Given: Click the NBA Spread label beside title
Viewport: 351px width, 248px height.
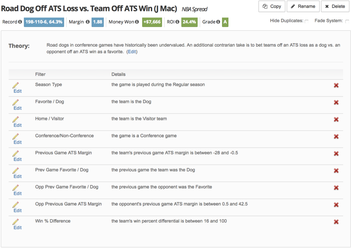Looking at the screenshot, I should [195, 9].
